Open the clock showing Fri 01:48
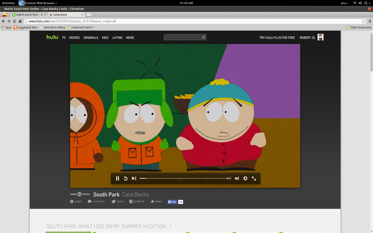The width and height of the screenshot is (373, 233). click(x=186, y=3)
